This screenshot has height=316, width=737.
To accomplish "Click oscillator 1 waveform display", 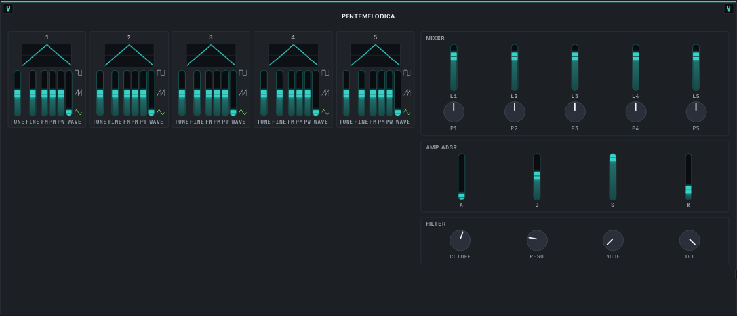I will (47, 55).
